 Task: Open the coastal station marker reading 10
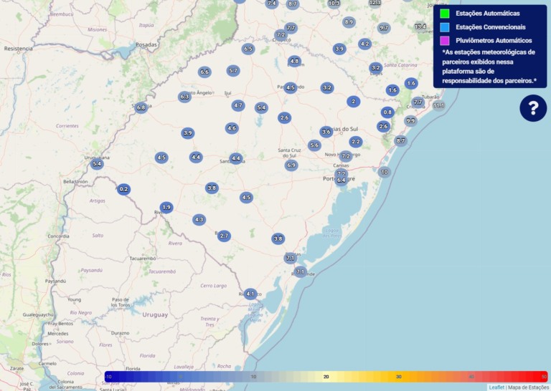385,172
